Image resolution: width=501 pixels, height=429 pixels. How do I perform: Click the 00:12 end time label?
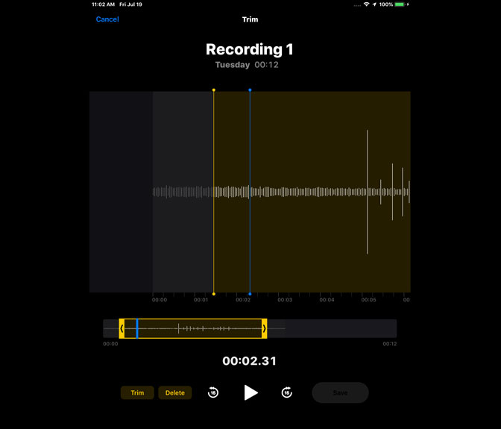[389, 344]
